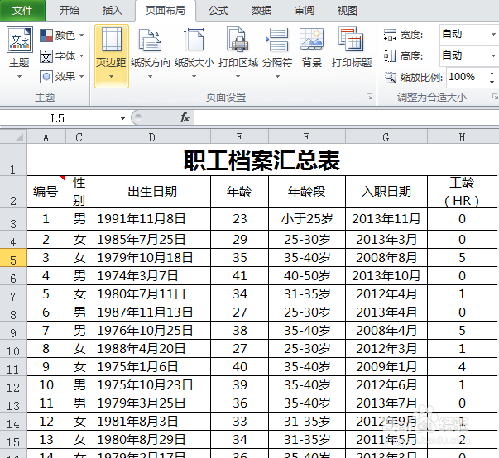Click the 缩放比例 scale icon

coord(391,77)
